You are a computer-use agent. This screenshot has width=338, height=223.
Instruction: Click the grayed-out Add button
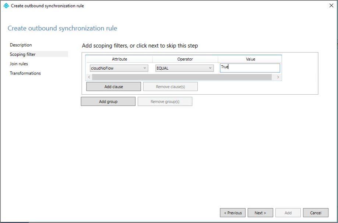pos(288,213)
